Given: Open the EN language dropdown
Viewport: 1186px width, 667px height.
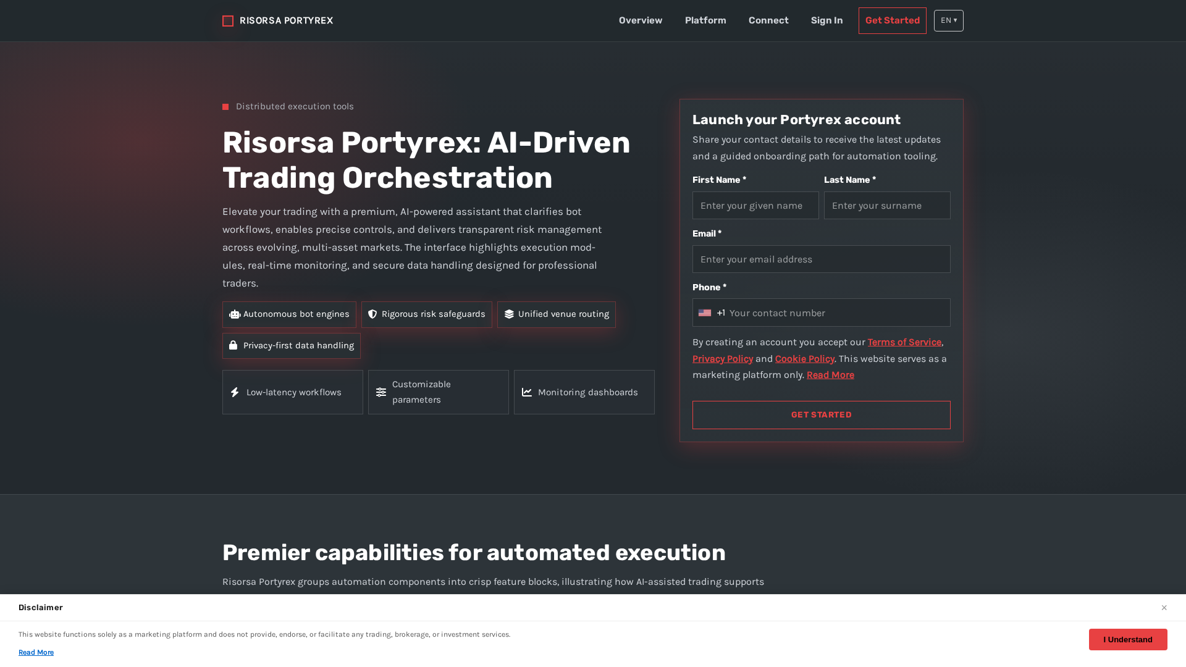Looking at the screenshot, I should tap(949, 21).
